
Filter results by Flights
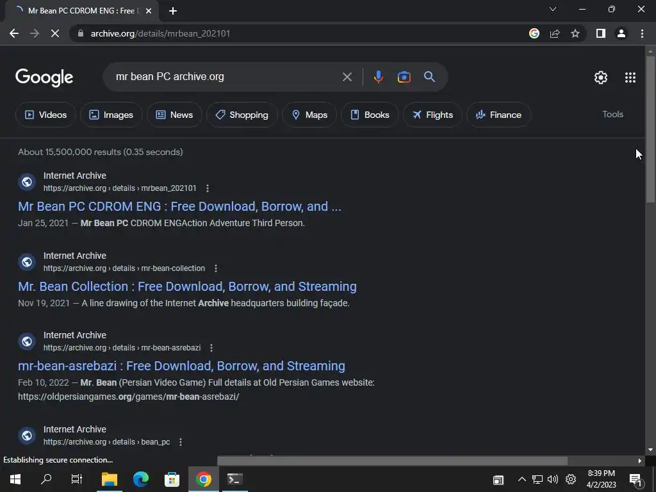(x=432, y=115)
